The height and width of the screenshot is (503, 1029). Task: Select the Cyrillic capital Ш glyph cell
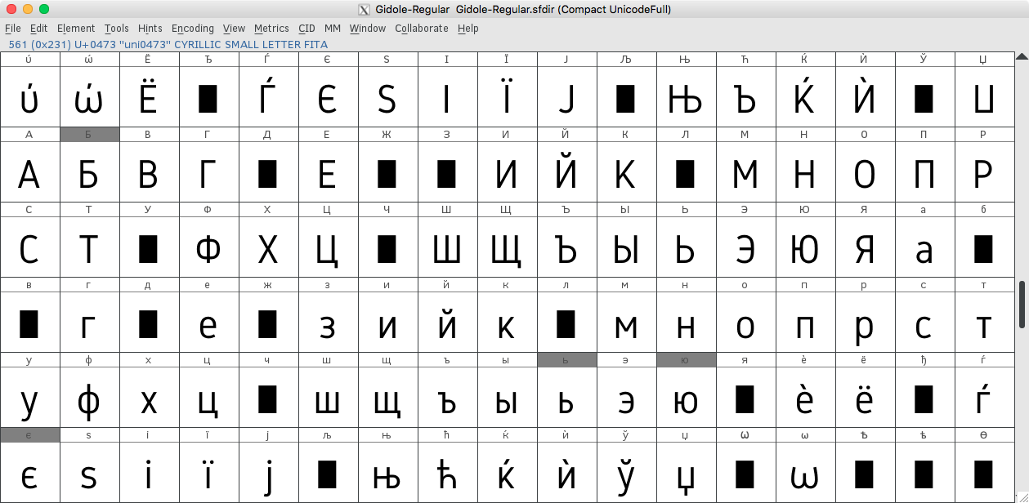[447, 247]
